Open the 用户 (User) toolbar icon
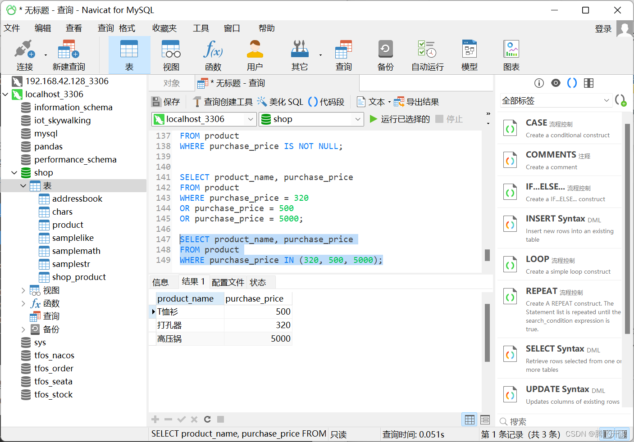Screen dimensions: 634x442 [255, 55]
